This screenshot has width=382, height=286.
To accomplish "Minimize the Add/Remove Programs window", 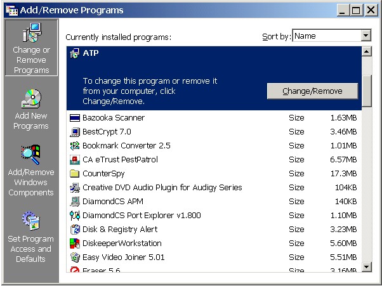I will [343, 10].
